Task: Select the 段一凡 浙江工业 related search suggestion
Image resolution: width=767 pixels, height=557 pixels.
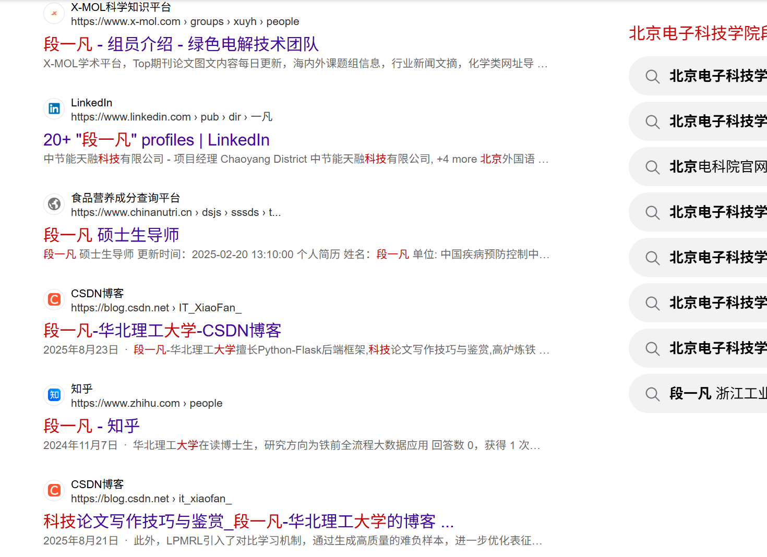Action: pos(717,394)
